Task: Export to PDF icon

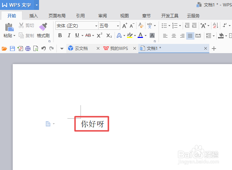Action: tap(20, 49)
